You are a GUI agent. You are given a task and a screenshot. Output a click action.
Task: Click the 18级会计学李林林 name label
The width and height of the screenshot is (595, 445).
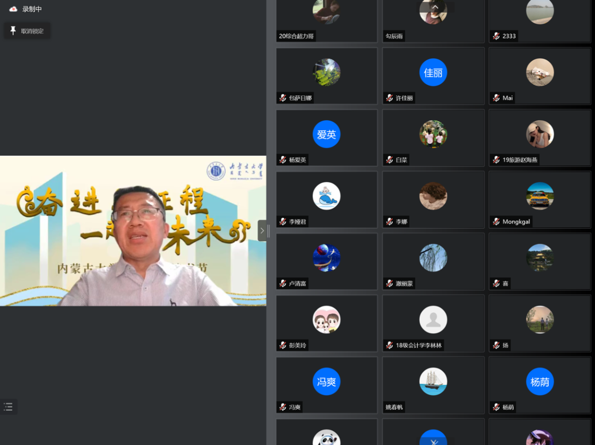pos(419,345)
